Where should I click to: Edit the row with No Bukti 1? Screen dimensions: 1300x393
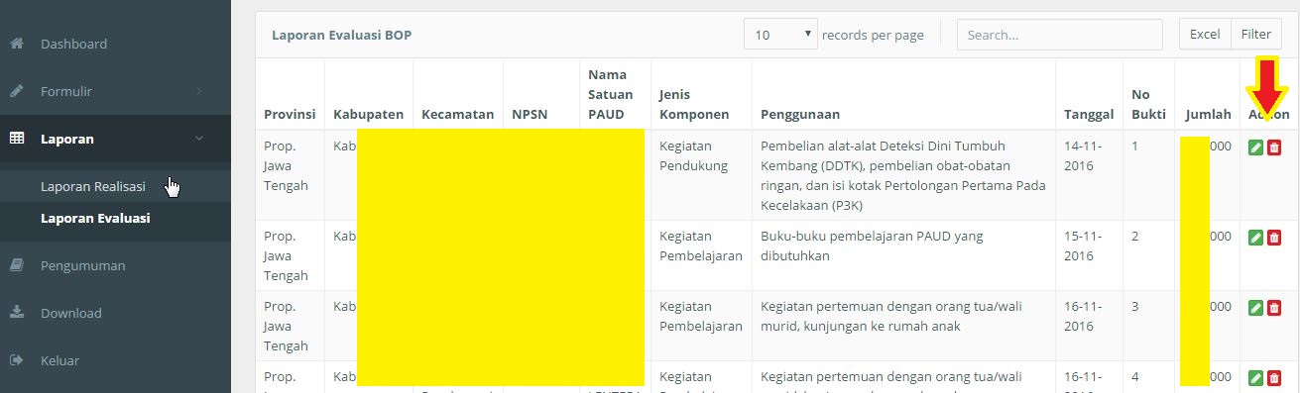click(1255, 147)
